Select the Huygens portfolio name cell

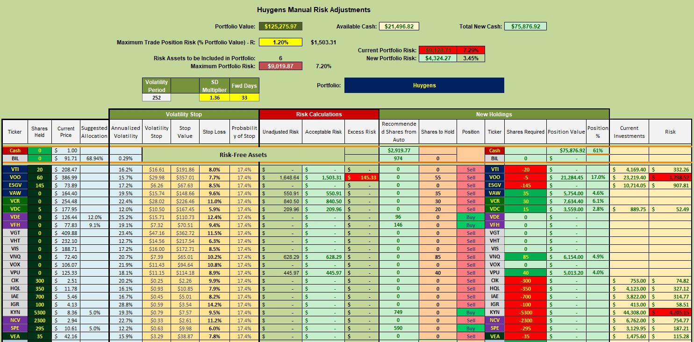[x=424, y=85]
